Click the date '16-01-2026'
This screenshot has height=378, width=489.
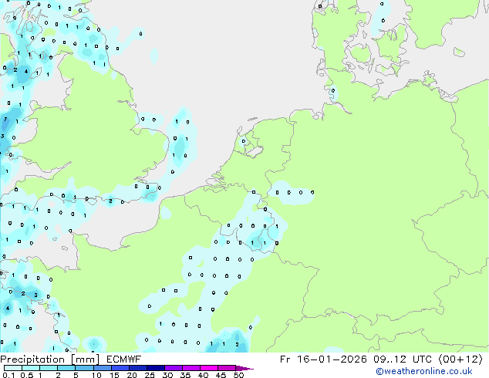click(332, 359)
